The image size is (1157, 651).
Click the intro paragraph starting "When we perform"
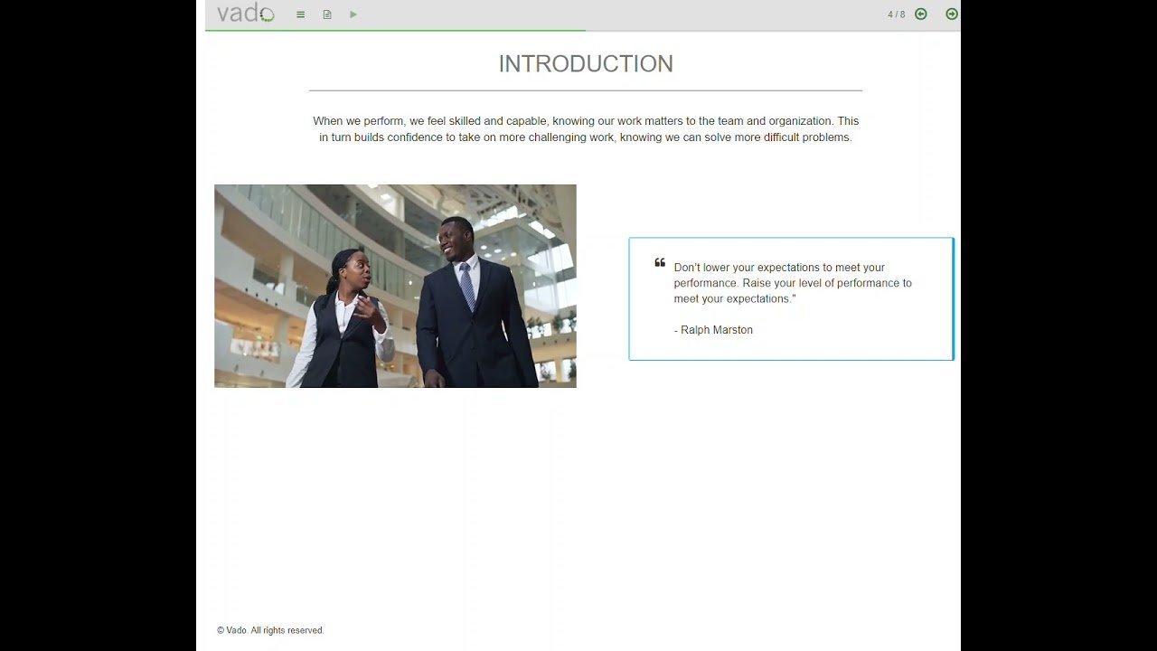coord(586,129)
